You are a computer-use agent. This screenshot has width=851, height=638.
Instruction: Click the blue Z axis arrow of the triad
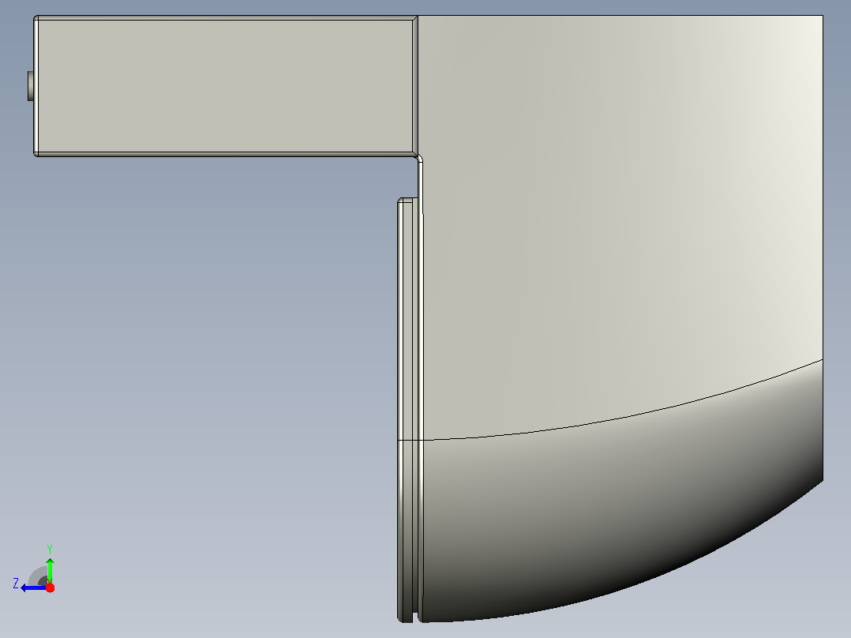[32, 588]
